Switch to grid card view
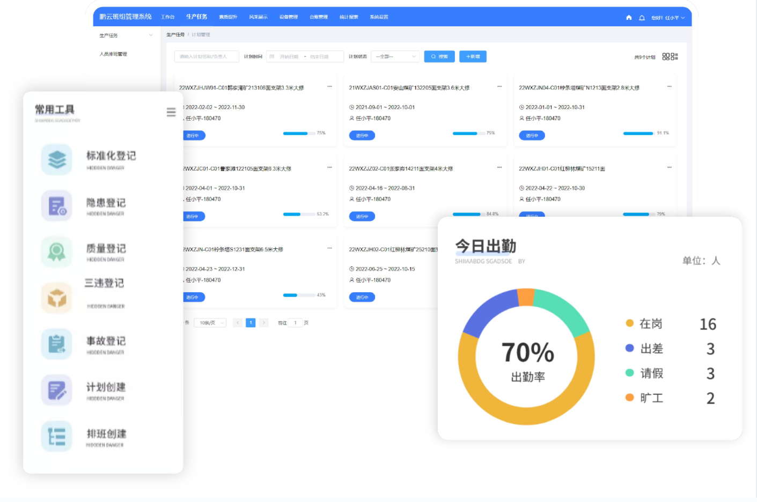This screenshot has height=502, width=757. point(666,57)
